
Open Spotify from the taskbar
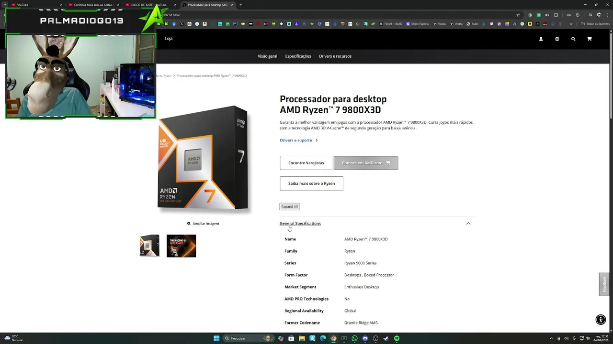pos(397,338)
